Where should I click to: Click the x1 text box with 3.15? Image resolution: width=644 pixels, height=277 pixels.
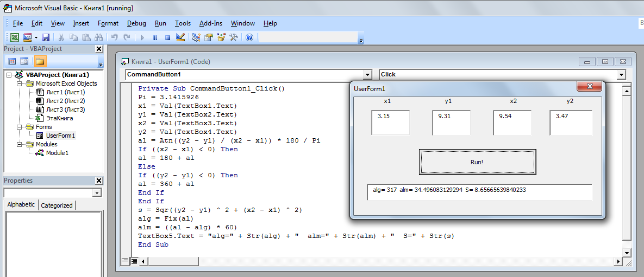391,123
